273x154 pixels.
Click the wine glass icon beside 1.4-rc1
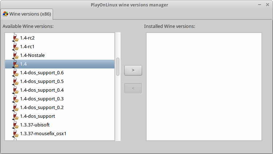(x=15, y=47)
